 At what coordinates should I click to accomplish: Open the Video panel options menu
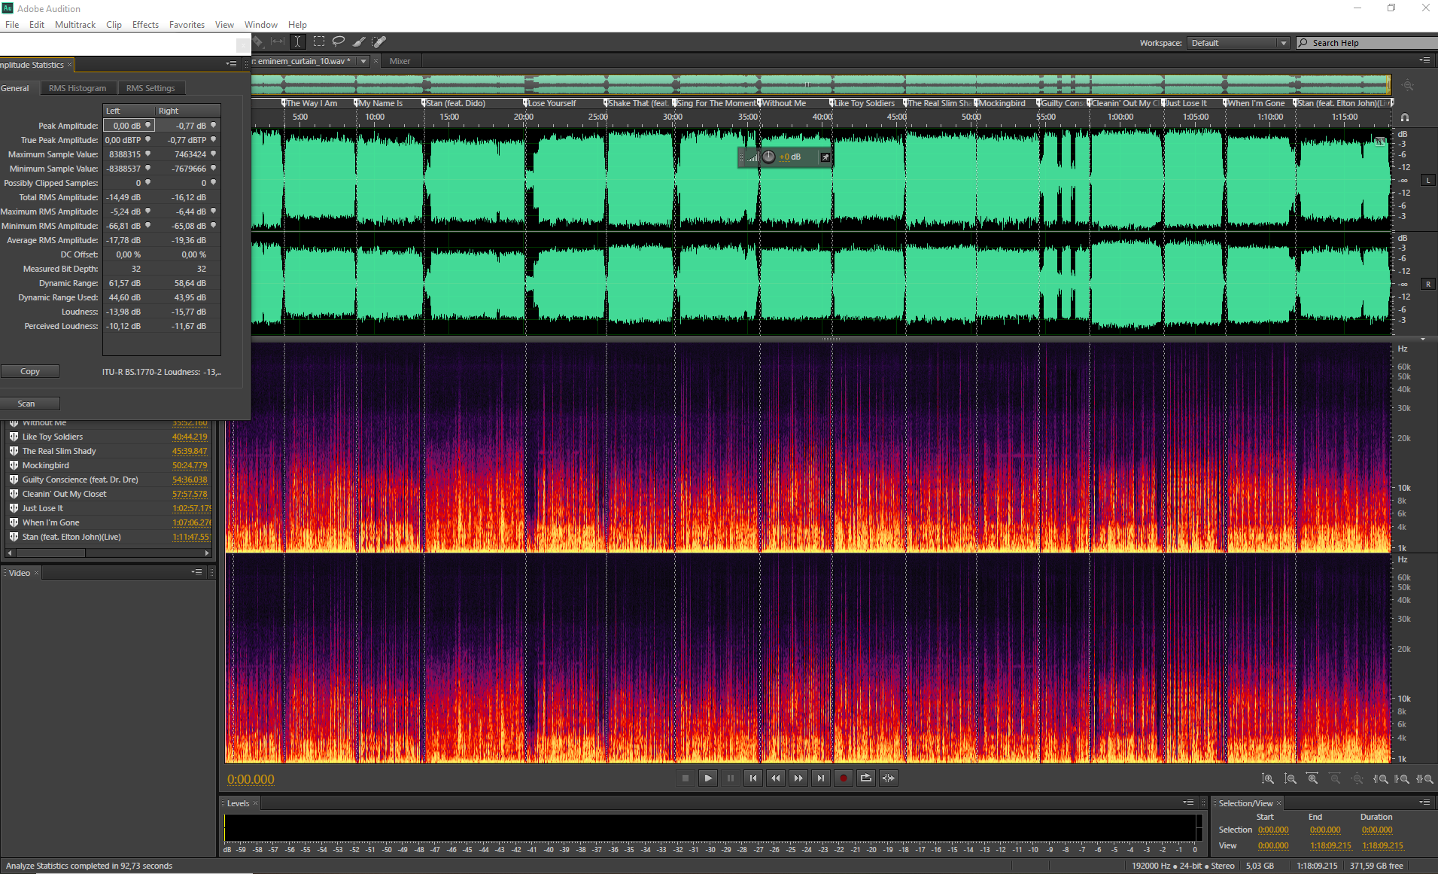pos(197,573)
